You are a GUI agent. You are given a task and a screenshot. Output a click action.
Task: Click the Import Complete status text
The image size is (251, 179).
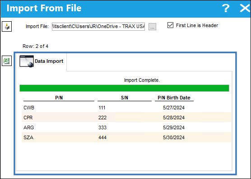click(x=142, y=80)
